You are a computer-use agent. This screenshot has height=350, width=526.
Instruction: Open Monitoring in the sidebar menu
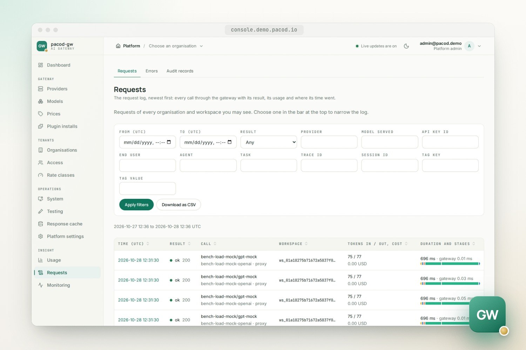point(67,285)
